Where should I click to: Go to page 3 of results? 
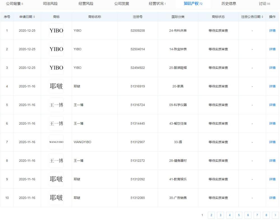(x=220, y=215)
